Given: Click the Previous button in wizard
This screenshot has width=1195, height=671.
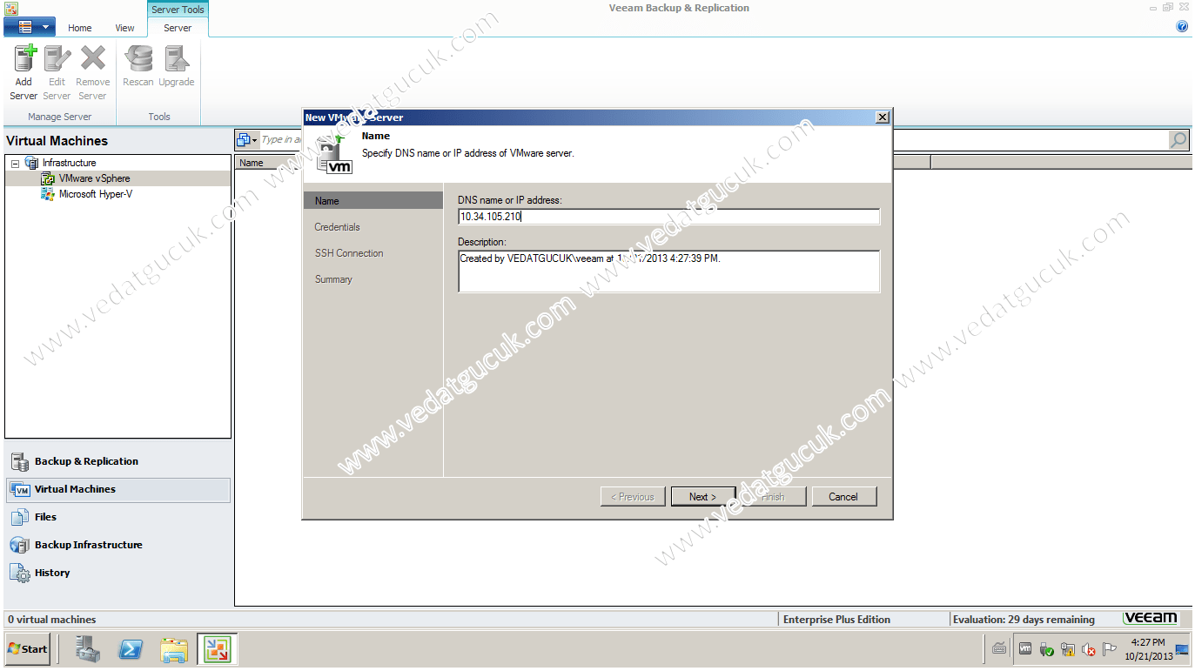Looking at the screenshot, I should [633, 497].
